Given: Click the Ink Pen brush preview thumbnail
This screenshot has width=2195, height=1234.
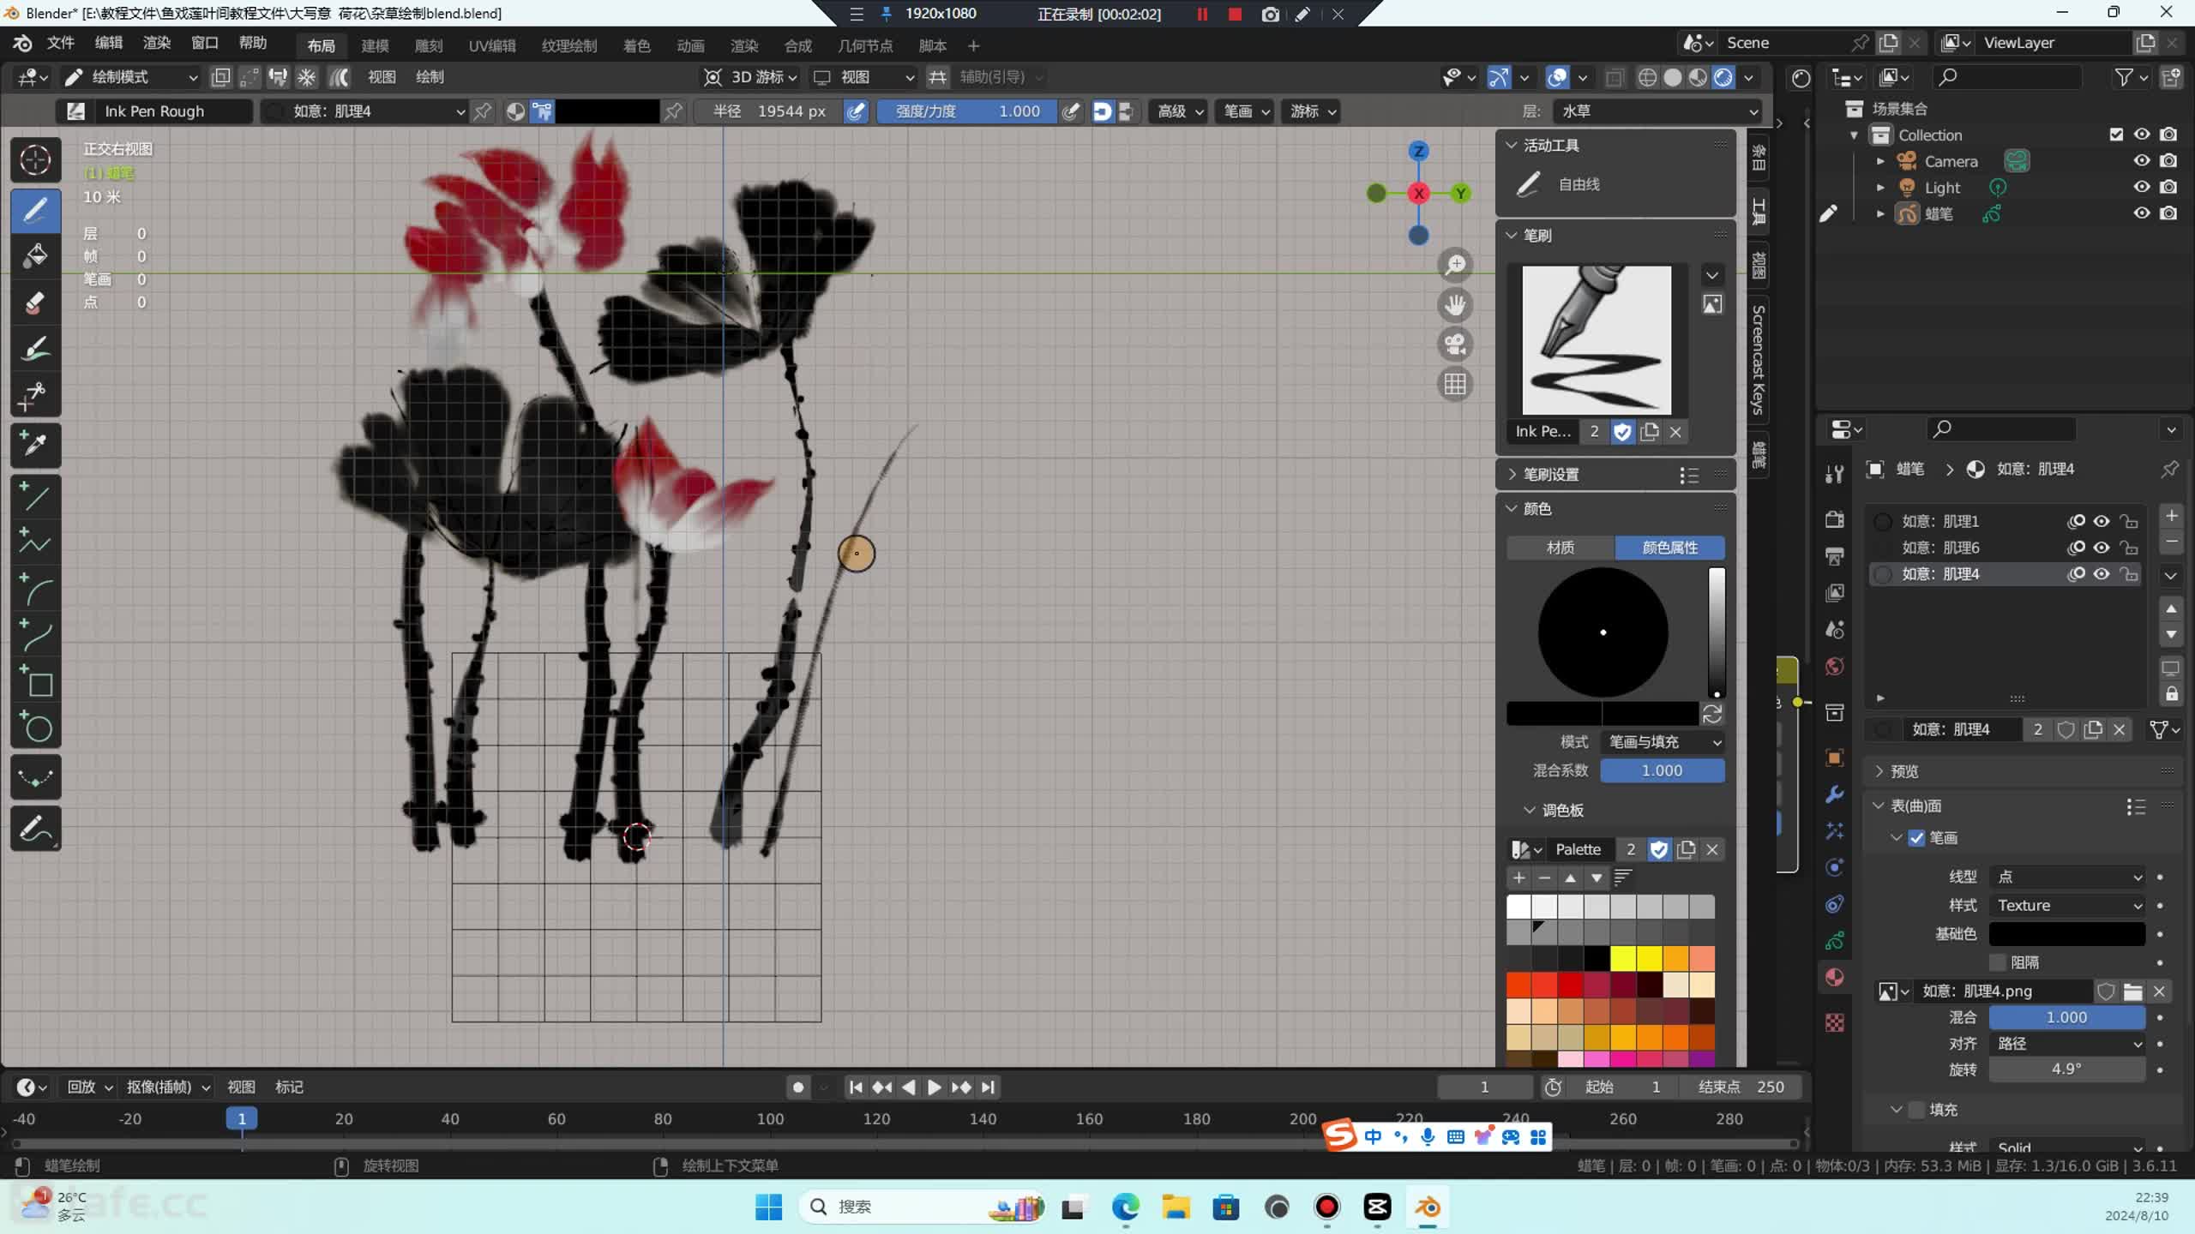Looking at the screenshot, I should 1597,341.
